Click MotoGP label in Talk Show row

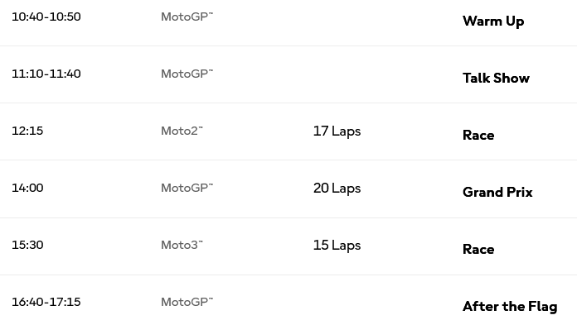[x=187, y=74]
